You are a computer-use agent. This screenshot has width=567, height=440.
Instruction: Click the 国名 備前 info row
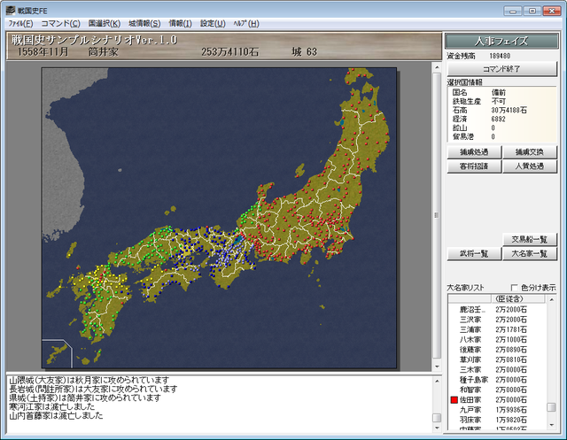point(479,93)
